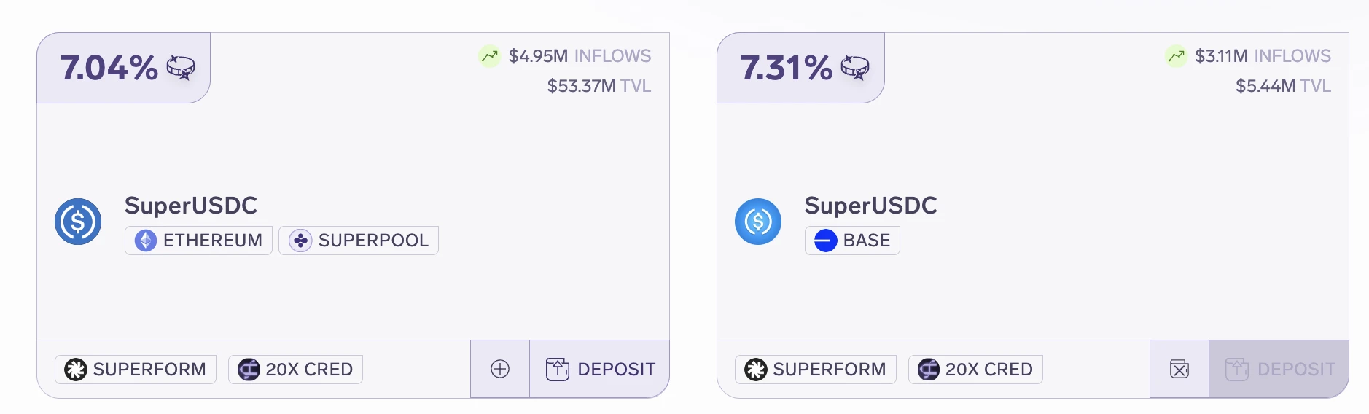Remove Base SuperUSDC vault with the X icon
The width and height of the screenshot is (1369, 414).
pyautogui.click(x=1179, y=369)
